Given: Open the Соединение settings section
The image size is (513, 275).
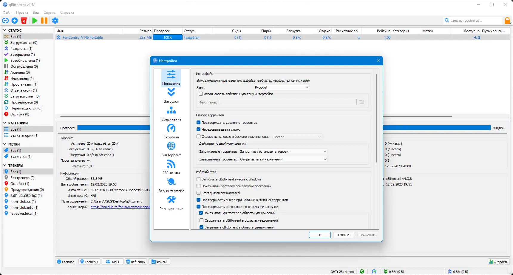Looking at the screenshot, I should click(171, 114).
